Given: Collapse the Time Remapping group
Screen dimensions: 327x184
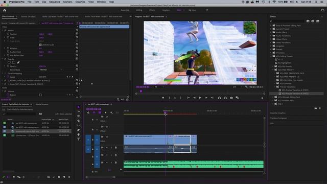Looking at the screenshot, I should (3, 74).
